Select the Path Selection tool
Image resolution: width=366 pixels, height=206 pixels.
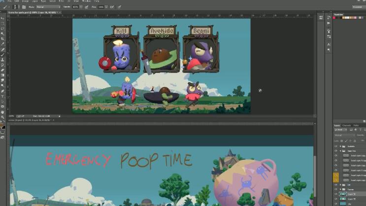click(x=2, y=101)
